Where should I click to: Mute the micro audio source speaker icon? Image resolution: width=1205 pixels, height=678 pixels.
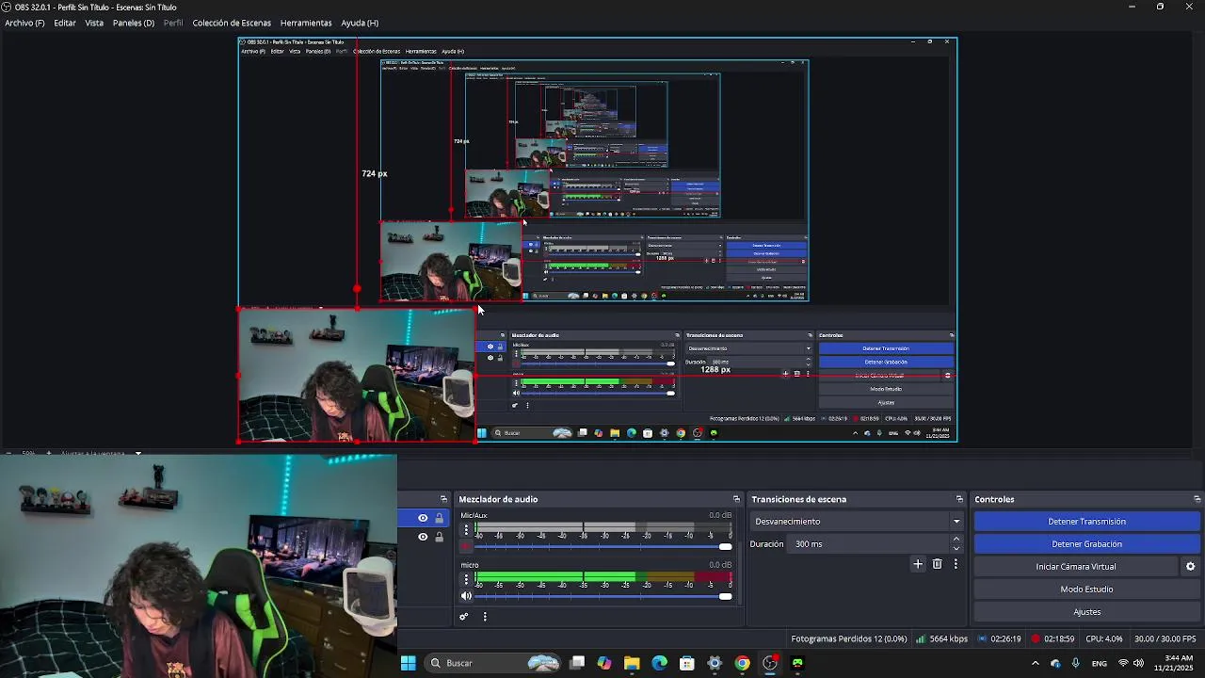click(x=466, y=596)
